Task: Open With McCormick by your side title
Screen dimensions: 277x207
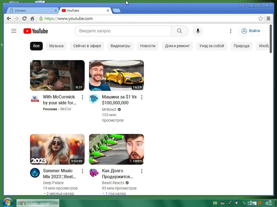Action: click(60, 100)
